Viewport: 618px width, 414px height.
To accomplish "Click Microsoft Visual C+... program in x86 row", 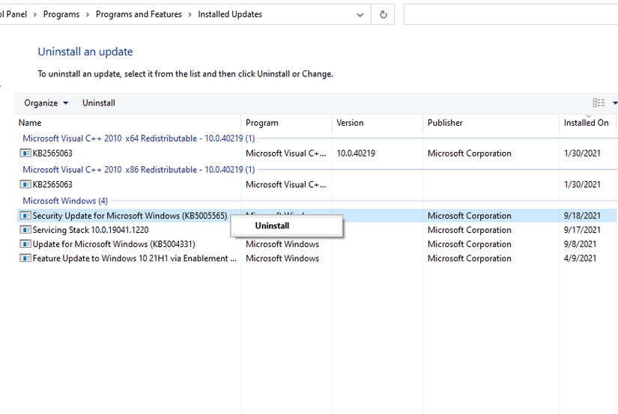I will 285,184.
